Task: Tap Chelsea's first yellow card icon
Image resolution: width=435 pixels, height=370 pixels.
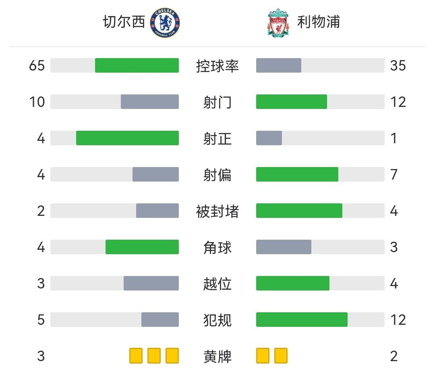Action: [136, 356]
